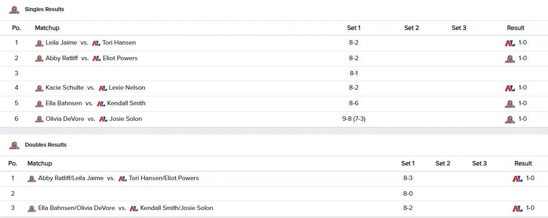Image resolution: width=548 pixels, height=218 pixels.
Task: Click the Singles Results section title
Action: click(44, 9)
